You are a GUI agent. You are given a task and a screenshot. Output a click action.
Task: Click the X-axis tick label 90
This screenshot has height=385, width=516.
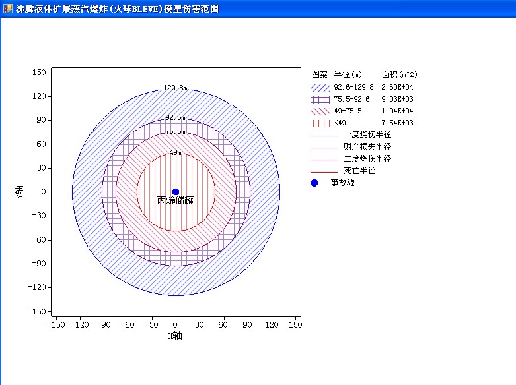click(x=247, y=324)
